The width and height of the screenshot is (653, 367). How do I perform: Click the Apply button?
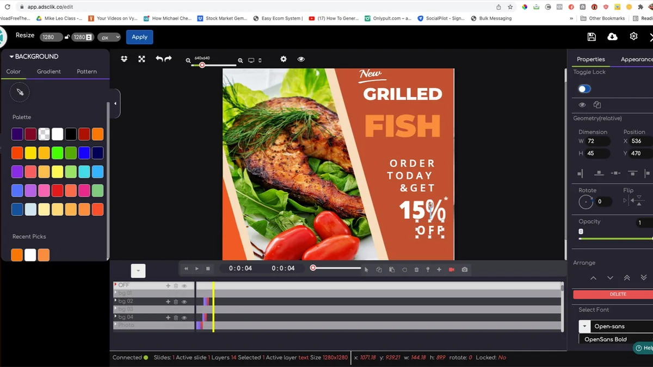[x=139, y=37]
